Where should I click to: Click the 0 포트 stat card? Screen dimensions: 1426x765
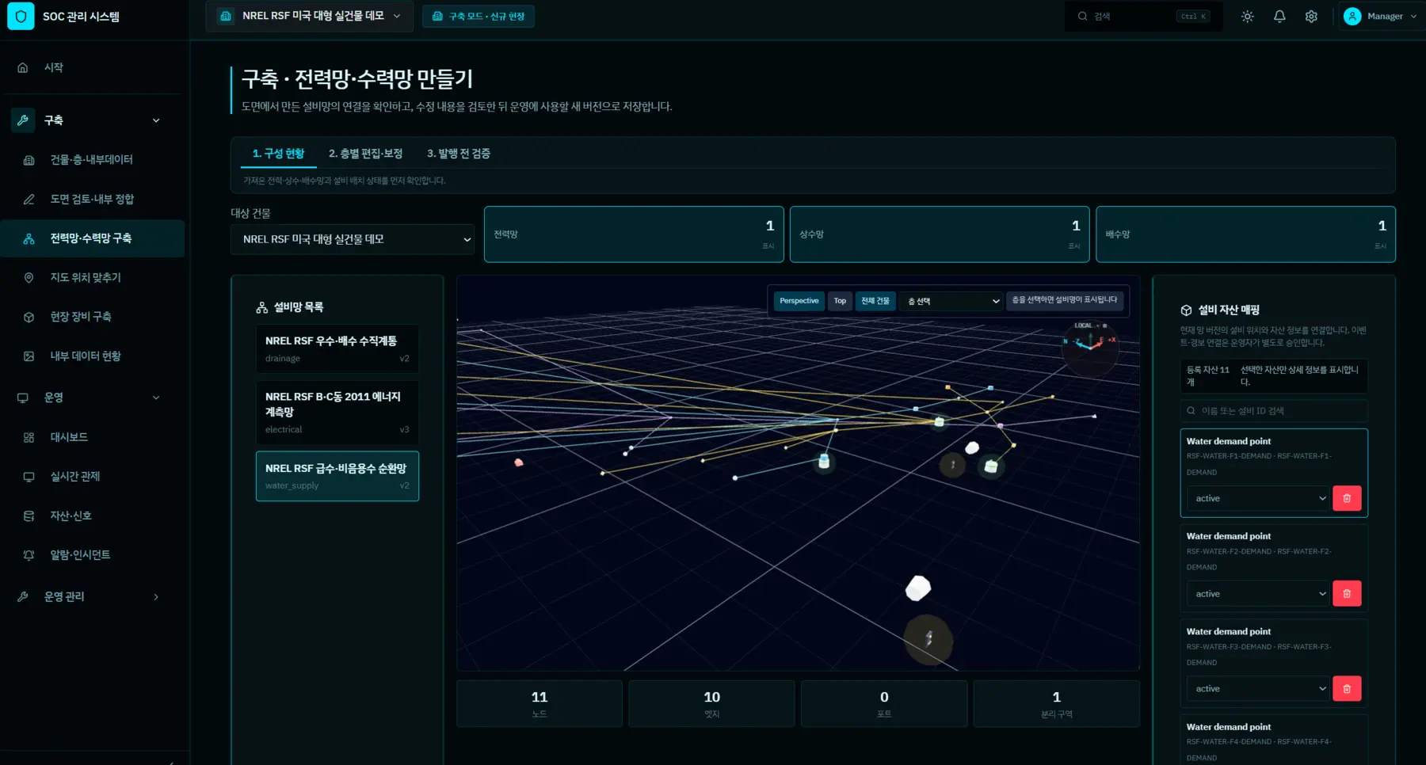tap(884, 704)
